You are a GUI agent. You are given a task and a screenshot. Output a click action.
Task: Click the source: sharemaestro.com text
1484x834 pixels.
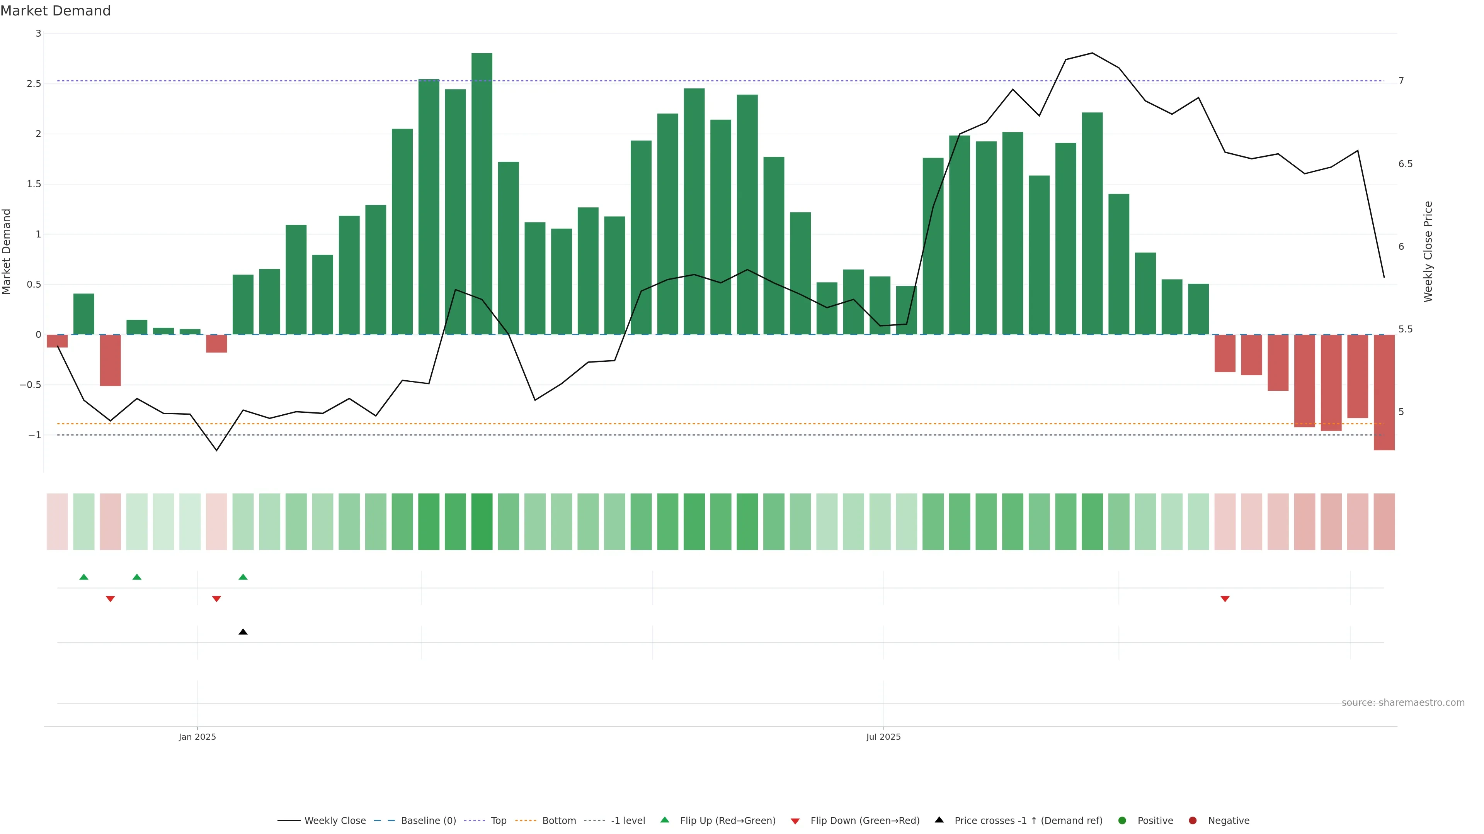click(1403, 703)
